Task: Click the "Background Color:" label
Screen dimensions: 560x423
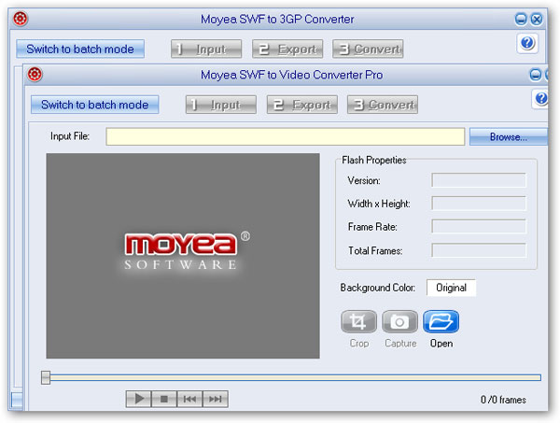Action: point(377,288)
